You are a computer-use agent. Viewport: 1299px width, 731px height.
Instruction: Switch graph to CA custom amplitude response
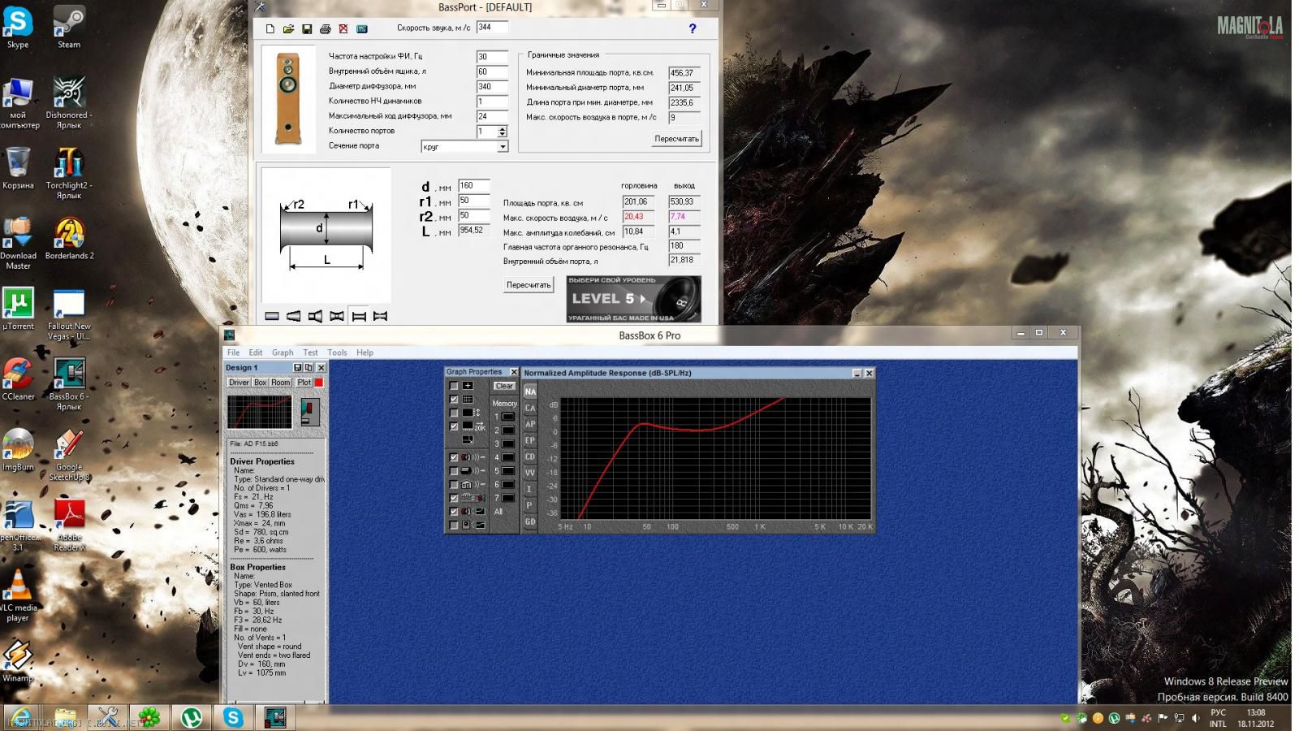[530, 408]
